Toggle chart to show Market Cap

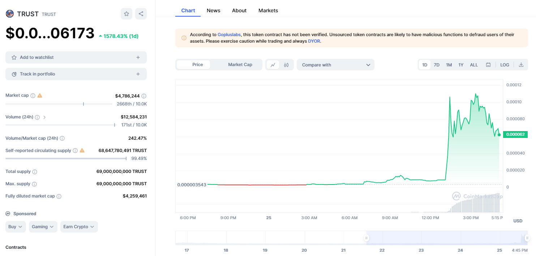[240, 65]
